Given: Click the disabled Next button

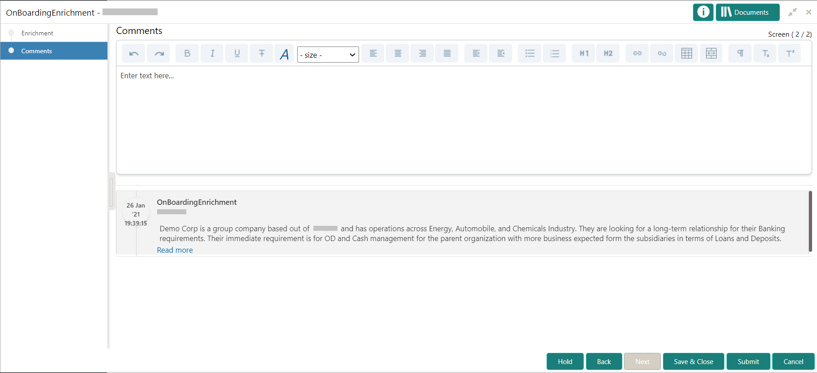Looking at the screenshot, I should [x=642, y=361].
